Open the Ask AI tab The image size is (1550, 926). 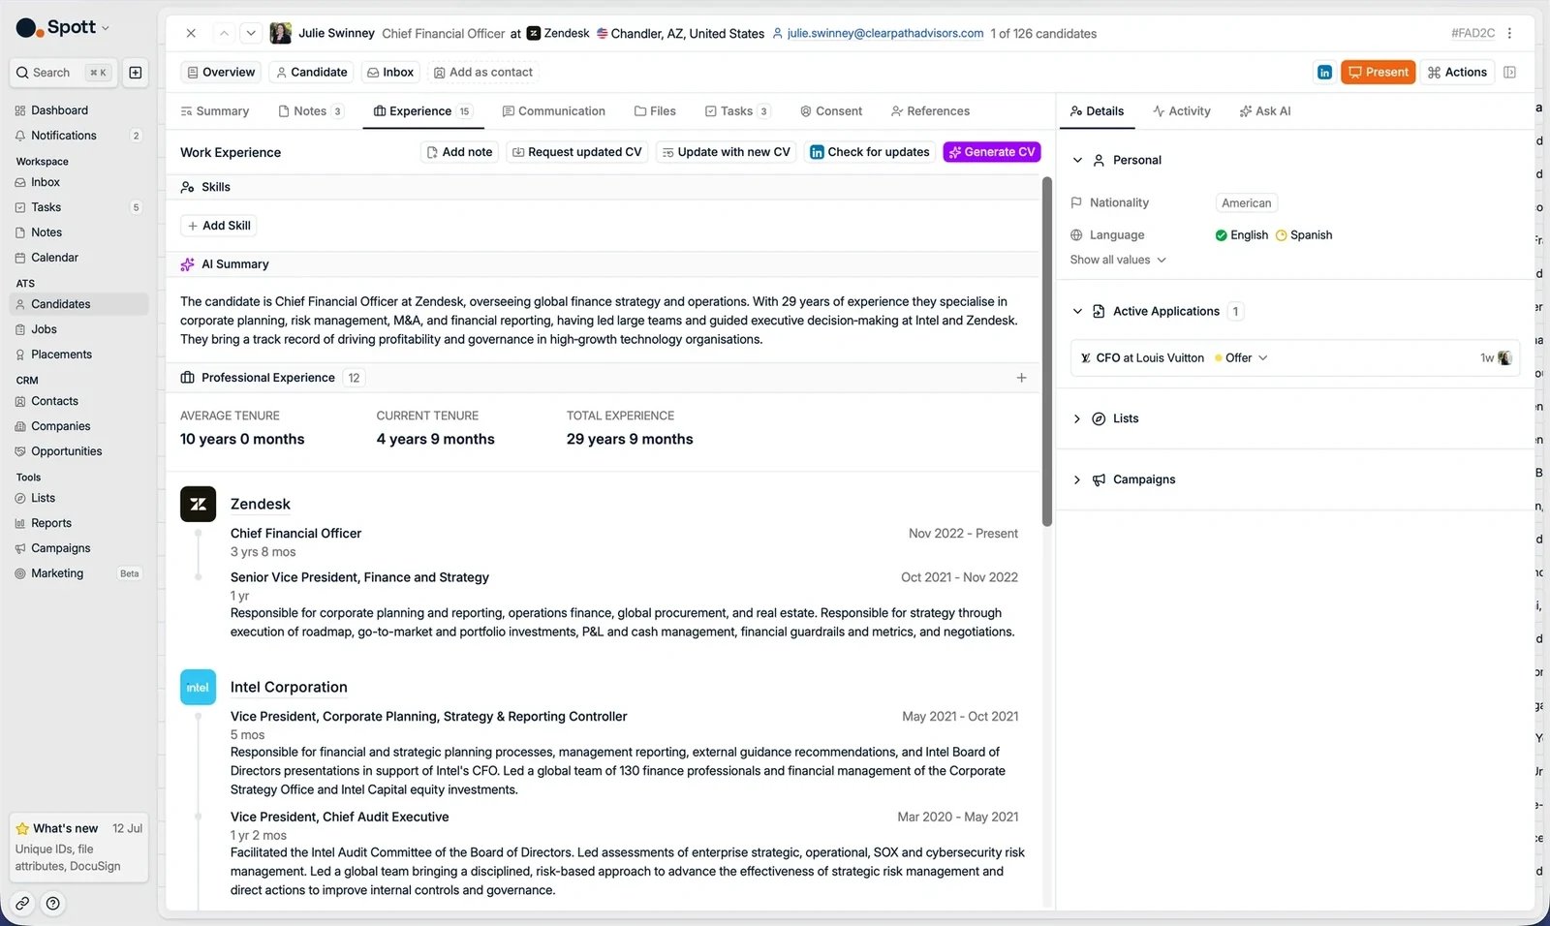(x=1265, y=111)
